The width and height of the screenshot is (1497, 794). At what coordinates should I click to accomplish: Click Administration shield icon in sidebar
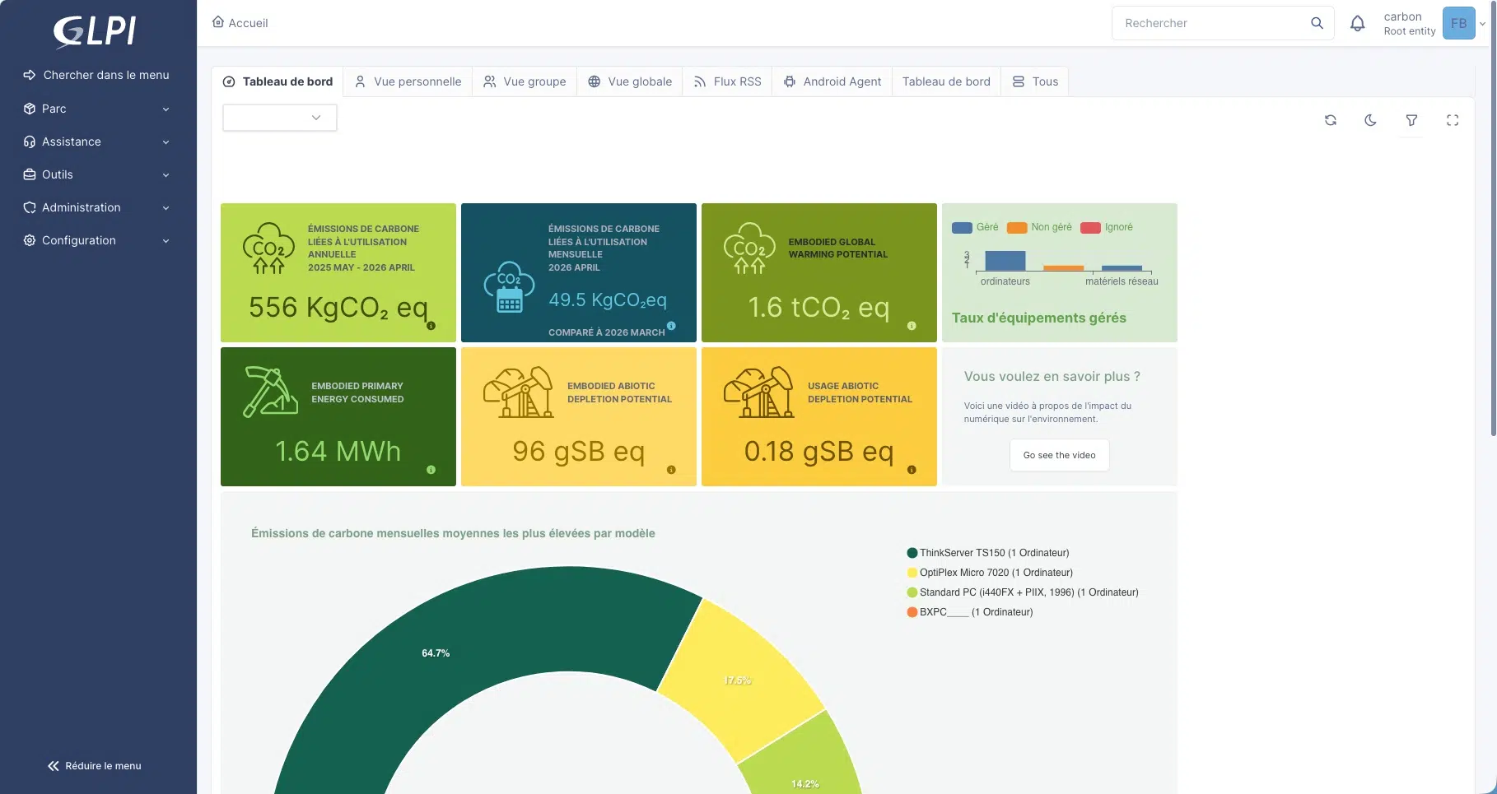[x=30, y=207]
